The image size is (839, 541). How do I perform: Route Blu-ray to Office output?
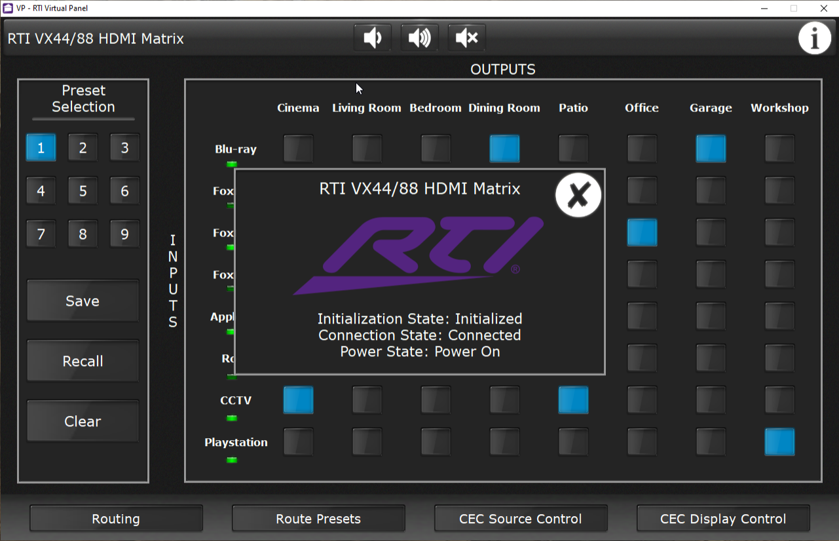(642, 149)
